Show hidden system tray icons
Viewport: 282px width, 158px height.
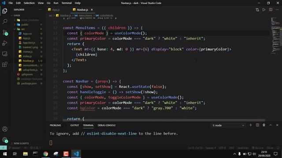pos(234,154)
